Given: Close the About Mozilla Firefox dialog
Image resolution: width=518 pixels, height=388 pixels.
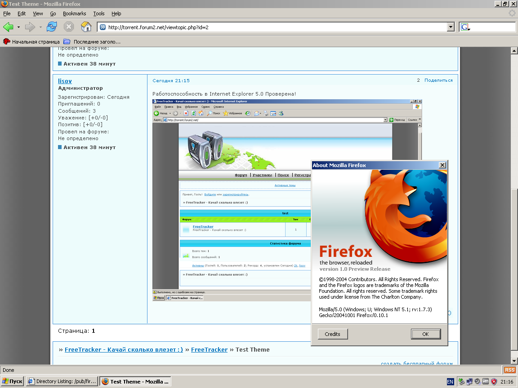Looking at the screenshot, I should coord(442,165).
